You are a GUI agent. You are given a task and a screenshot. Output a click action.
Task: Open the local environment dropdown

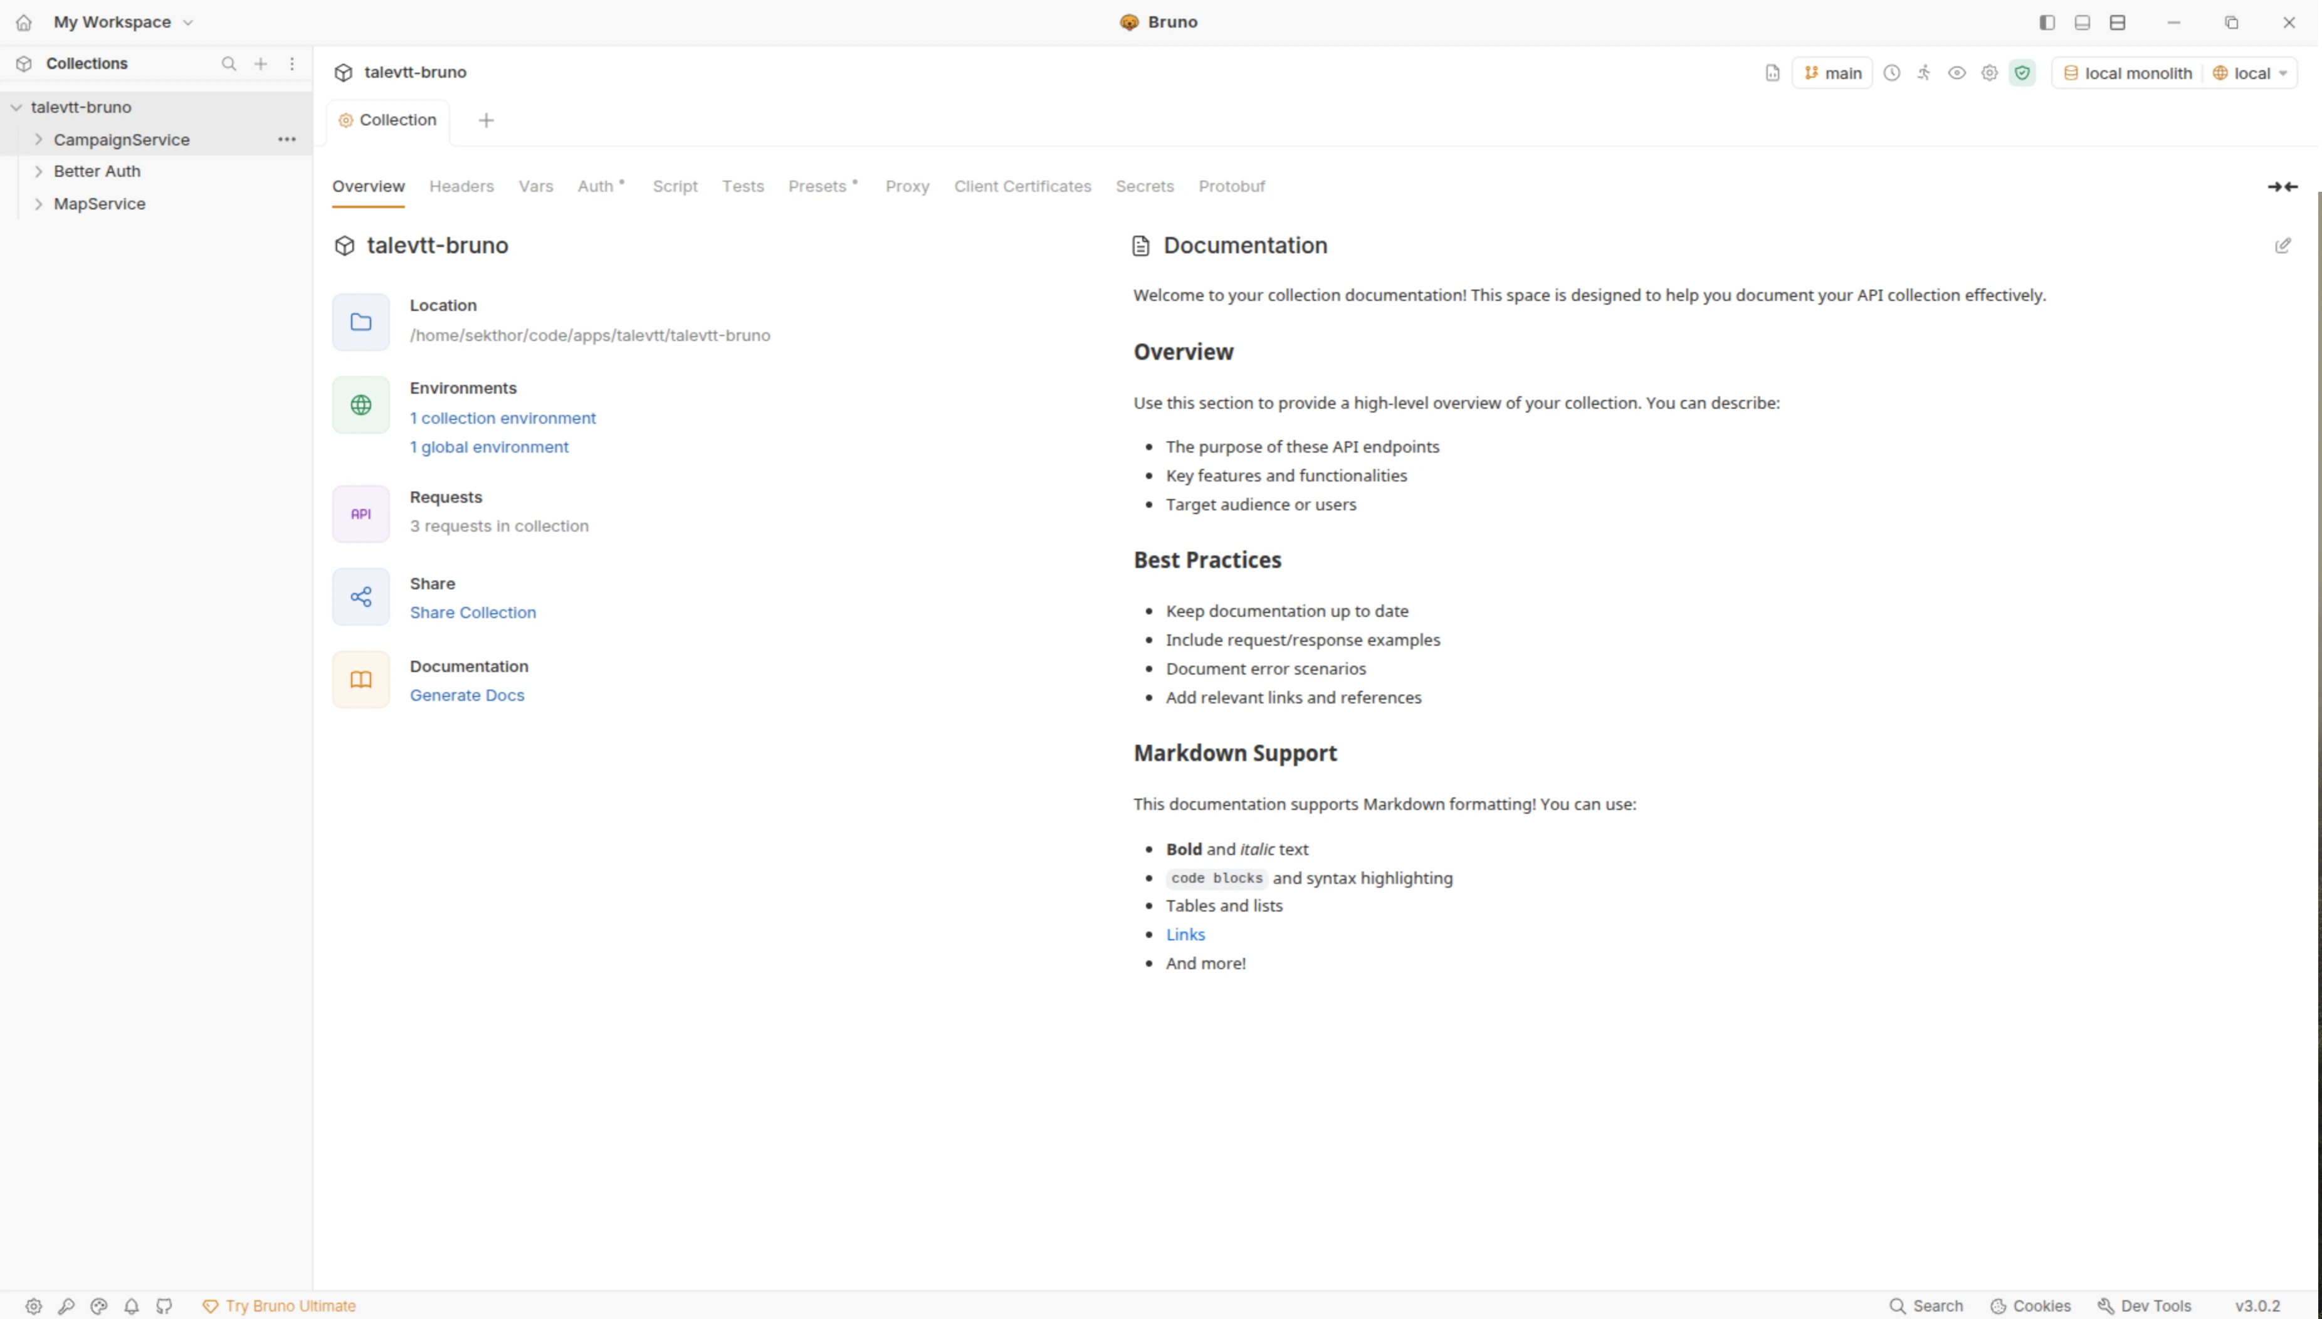2251,73
